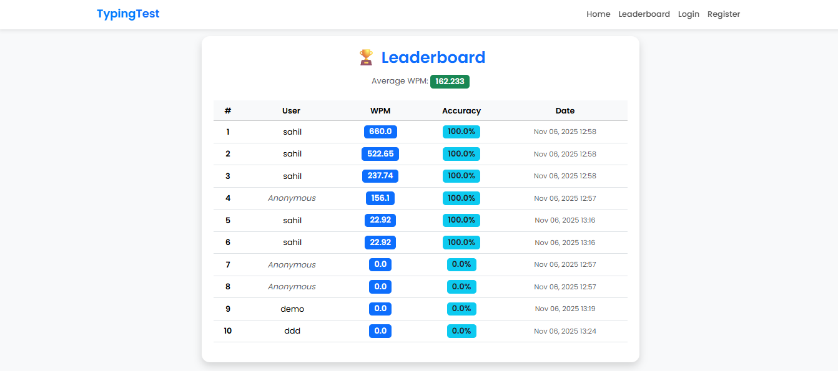
Task: Click the Accuracy column header
Action: 461,111
